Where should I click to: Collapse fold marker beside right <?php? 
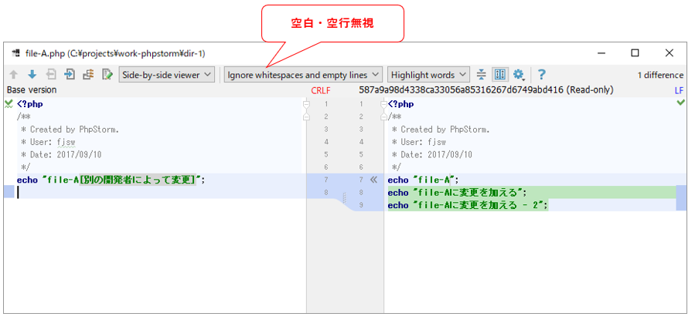tap(384, 104)
